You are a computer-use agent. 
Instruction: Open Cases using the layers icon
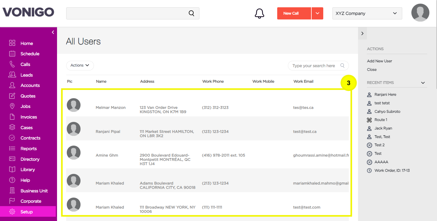12,127
